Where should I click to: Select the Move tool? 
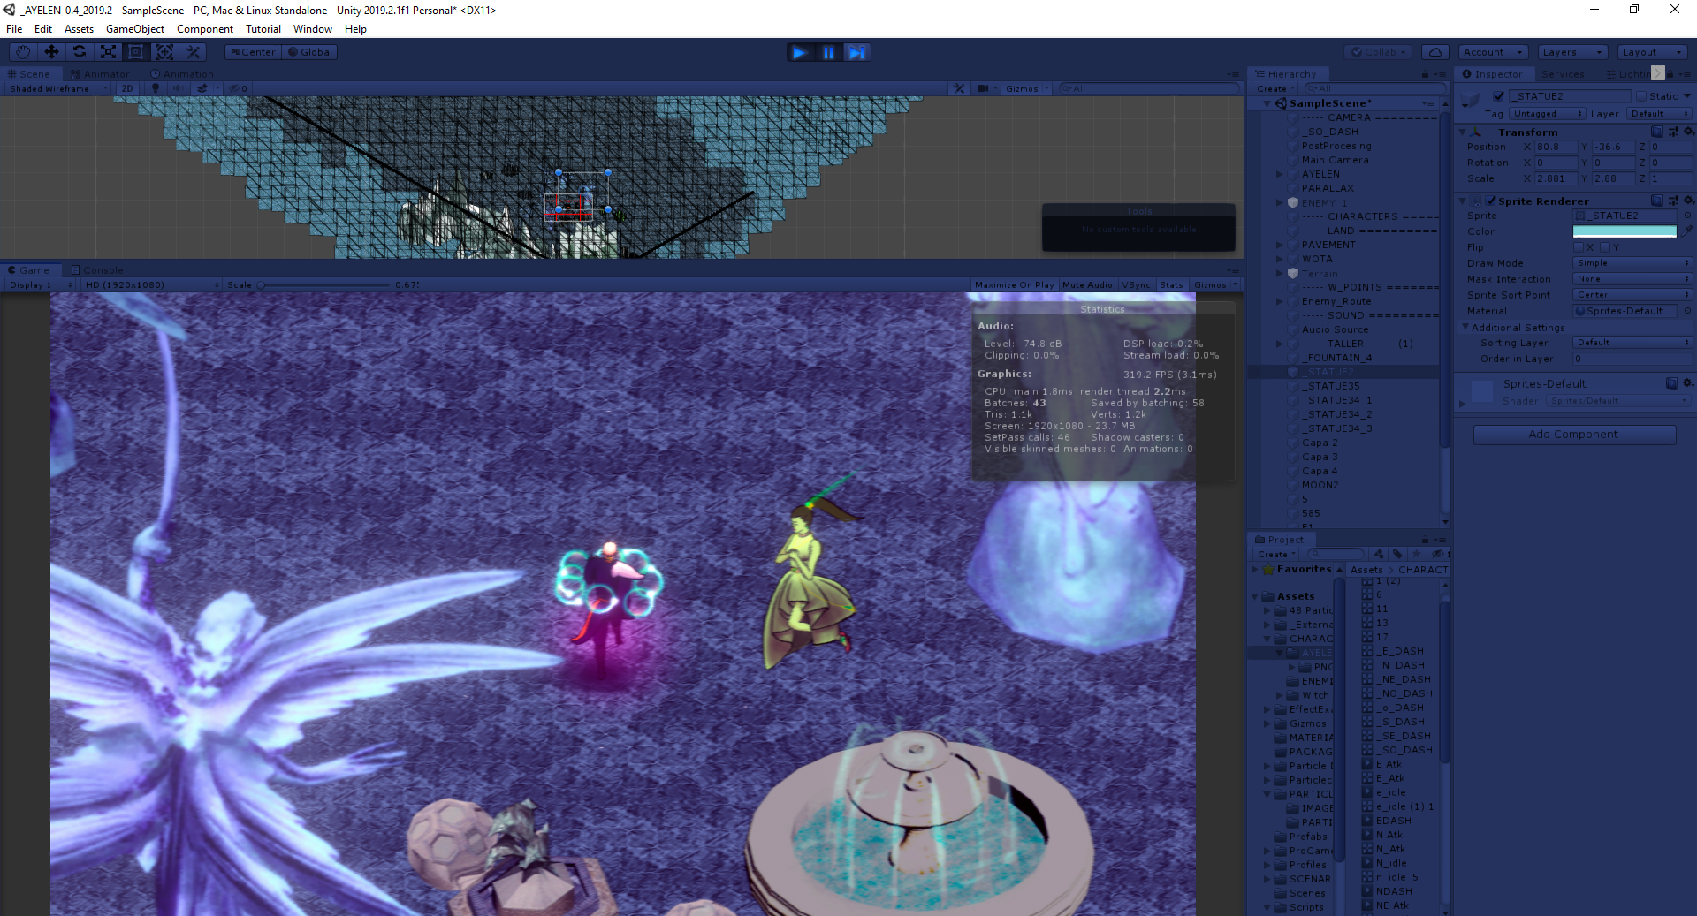coord(51,52)
